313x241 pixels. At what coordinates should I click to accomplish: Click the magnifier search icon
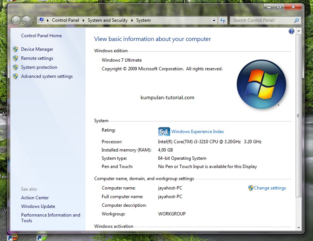(297, 20)
